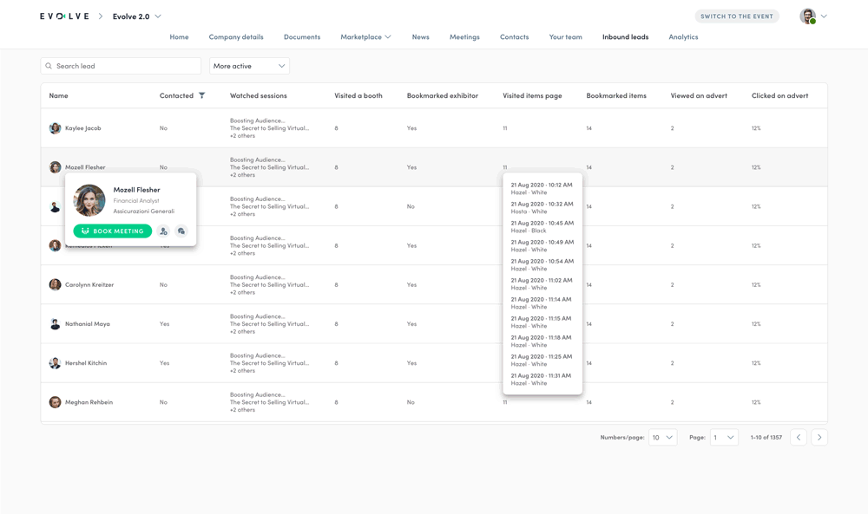Click the add contact icon in Mozell's card

(163, 231)
